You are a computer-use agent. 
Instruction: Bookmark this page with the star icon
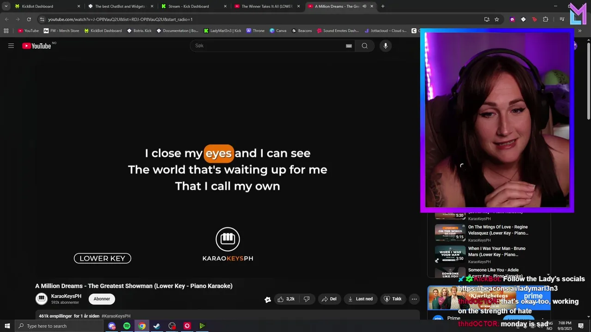click(497, 19)
